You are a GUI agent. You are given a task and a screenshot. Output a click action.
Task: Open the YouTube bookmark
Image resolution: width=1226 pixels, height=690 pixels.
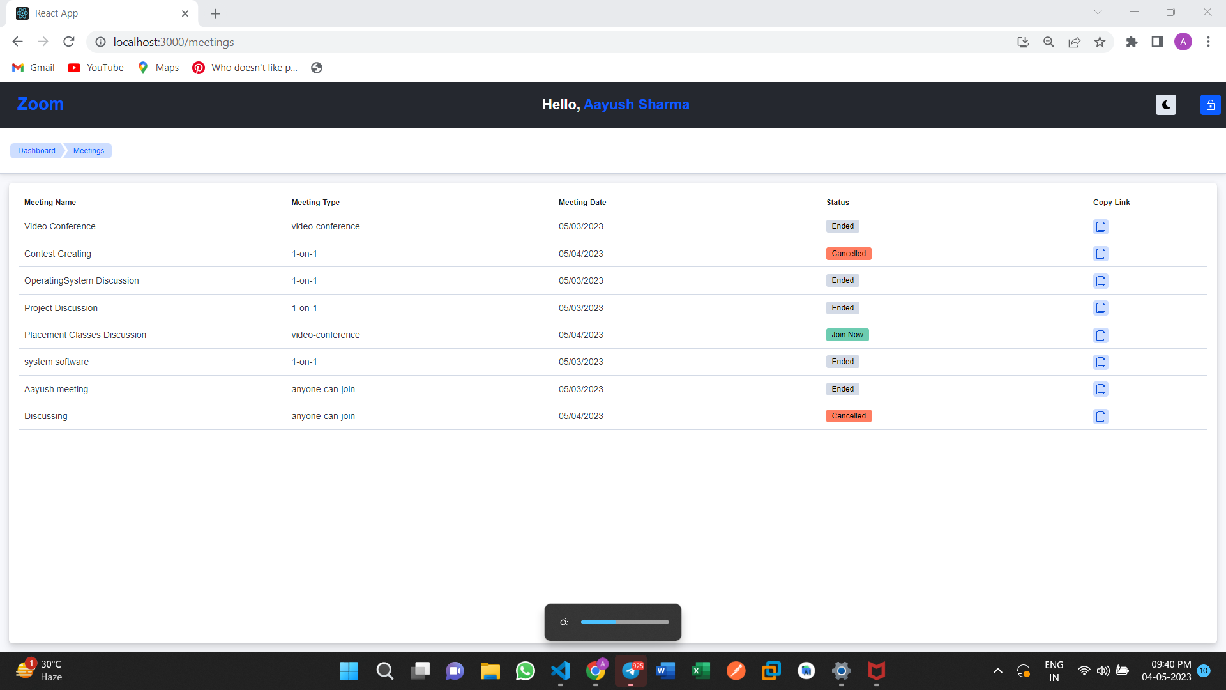click(95, 67)
